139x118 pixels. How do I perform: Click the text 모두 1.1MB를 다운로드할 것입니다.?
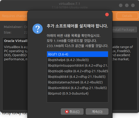pos(72,41)
